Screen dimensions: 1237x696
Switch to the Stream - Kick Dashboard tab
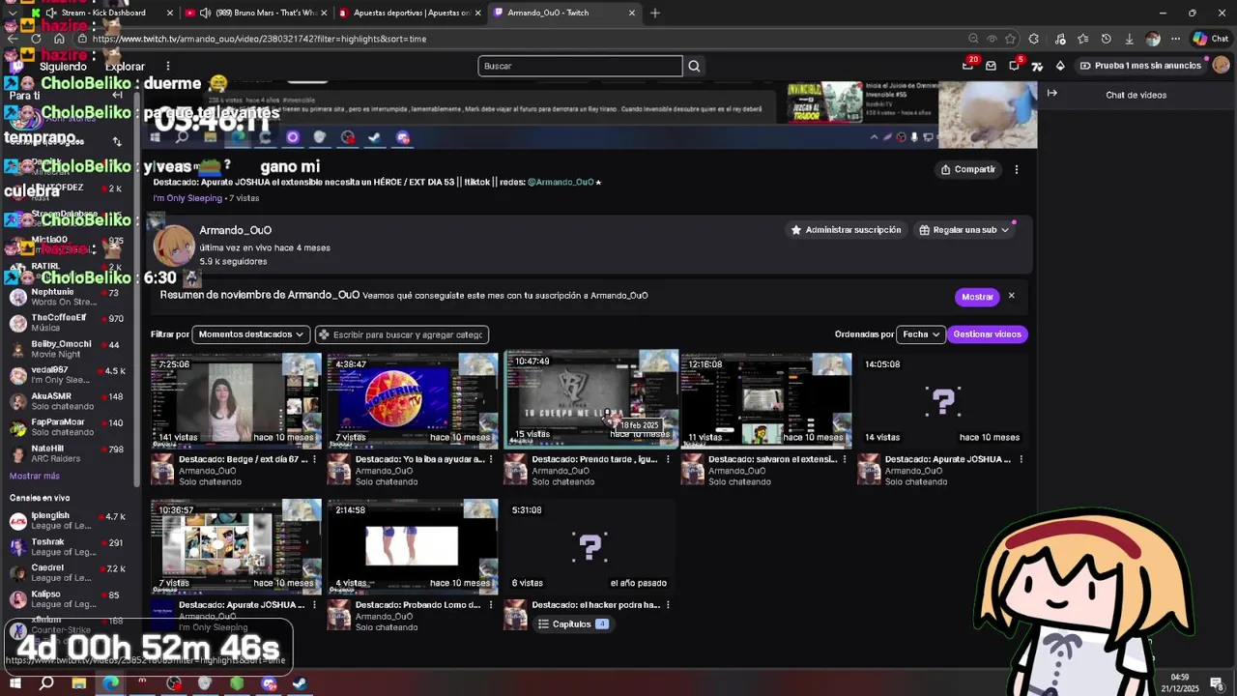point(102,13)
